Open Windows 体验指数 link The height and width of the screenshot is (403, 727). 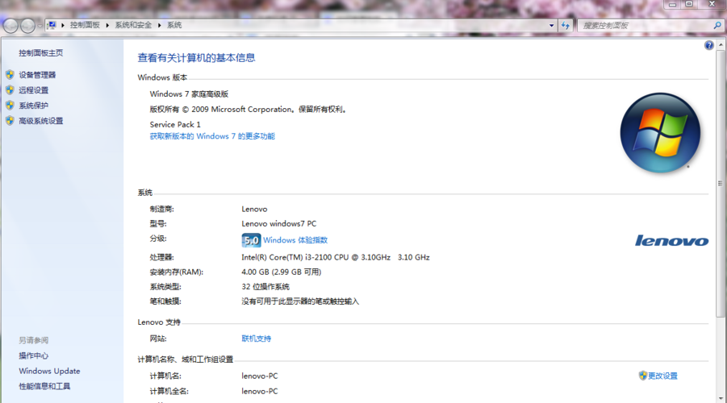pos(295,240)
